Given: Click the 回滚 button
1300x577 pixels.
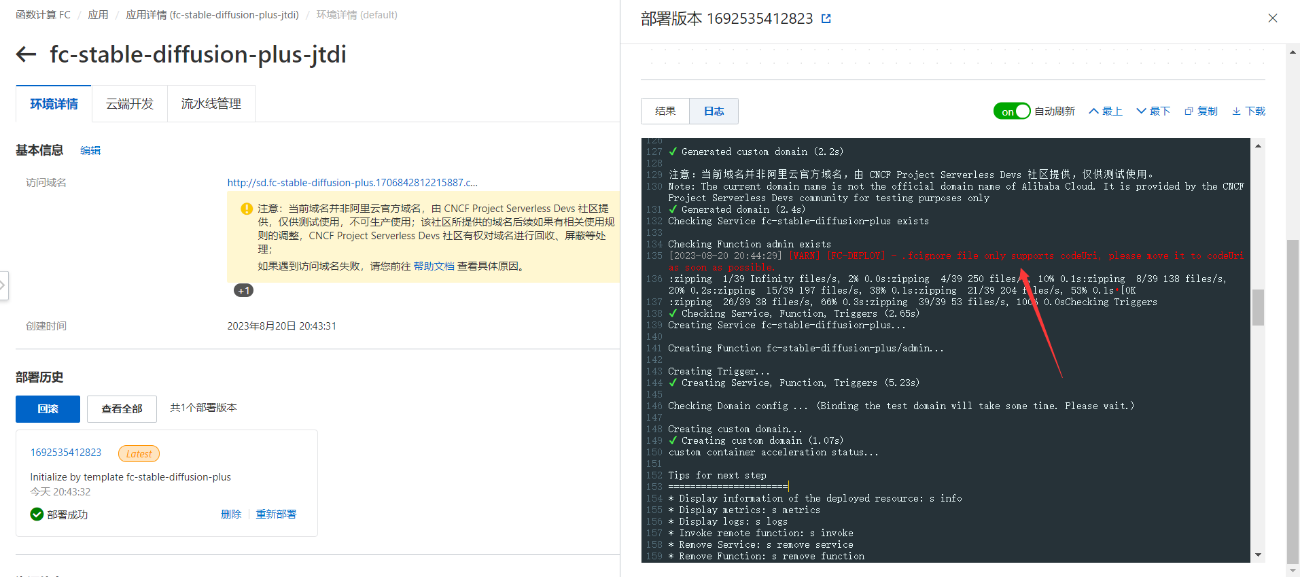Looking at the screenshot, I should click(x=48, y=409).
